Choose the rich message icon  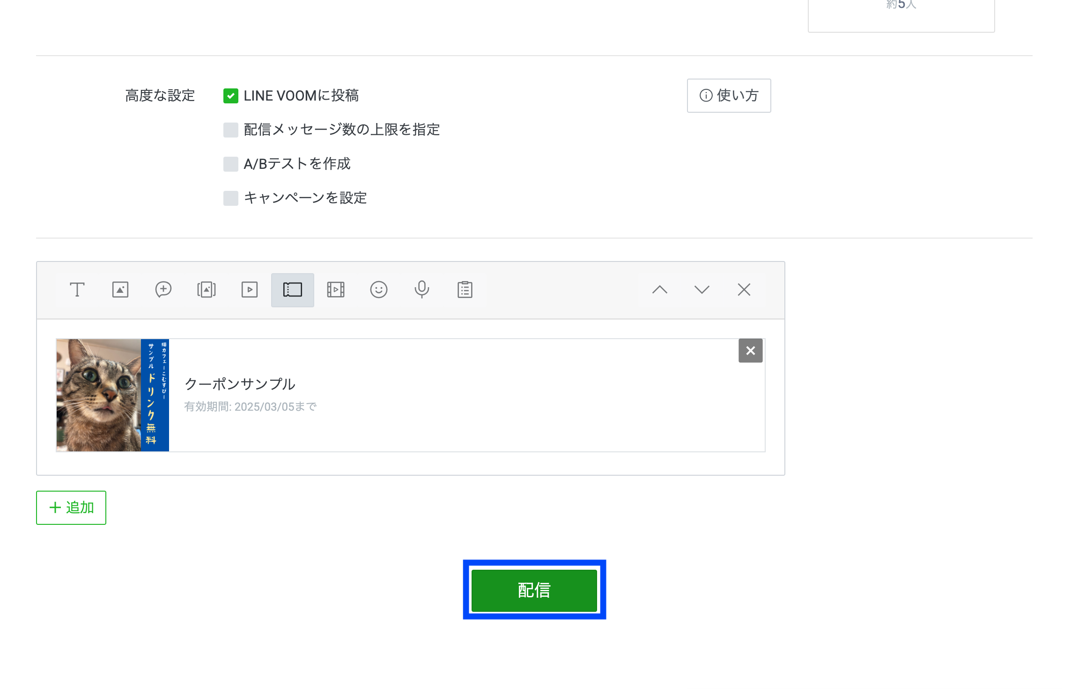(163, 290)
